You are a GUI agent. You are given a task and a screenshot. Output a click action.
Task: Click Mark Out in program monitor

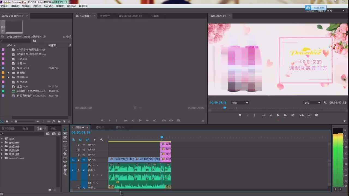point(254,115)
